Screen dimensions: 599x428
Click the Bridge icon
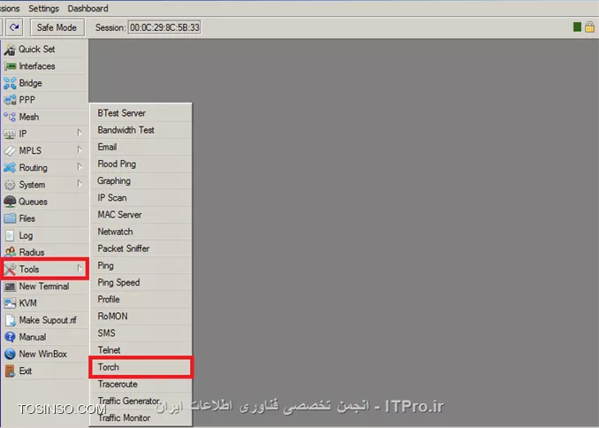[10, 83]
